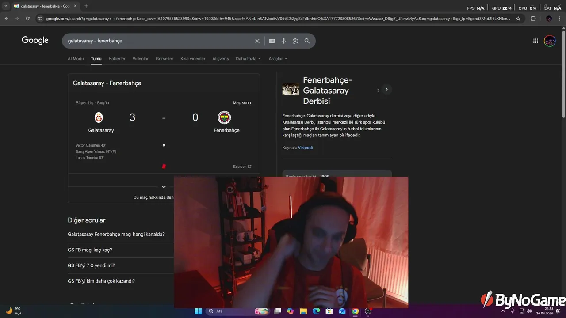Viewport: 566px width, 318px height.
Task: Open the tab search dropdown
Action: point(6,6)
